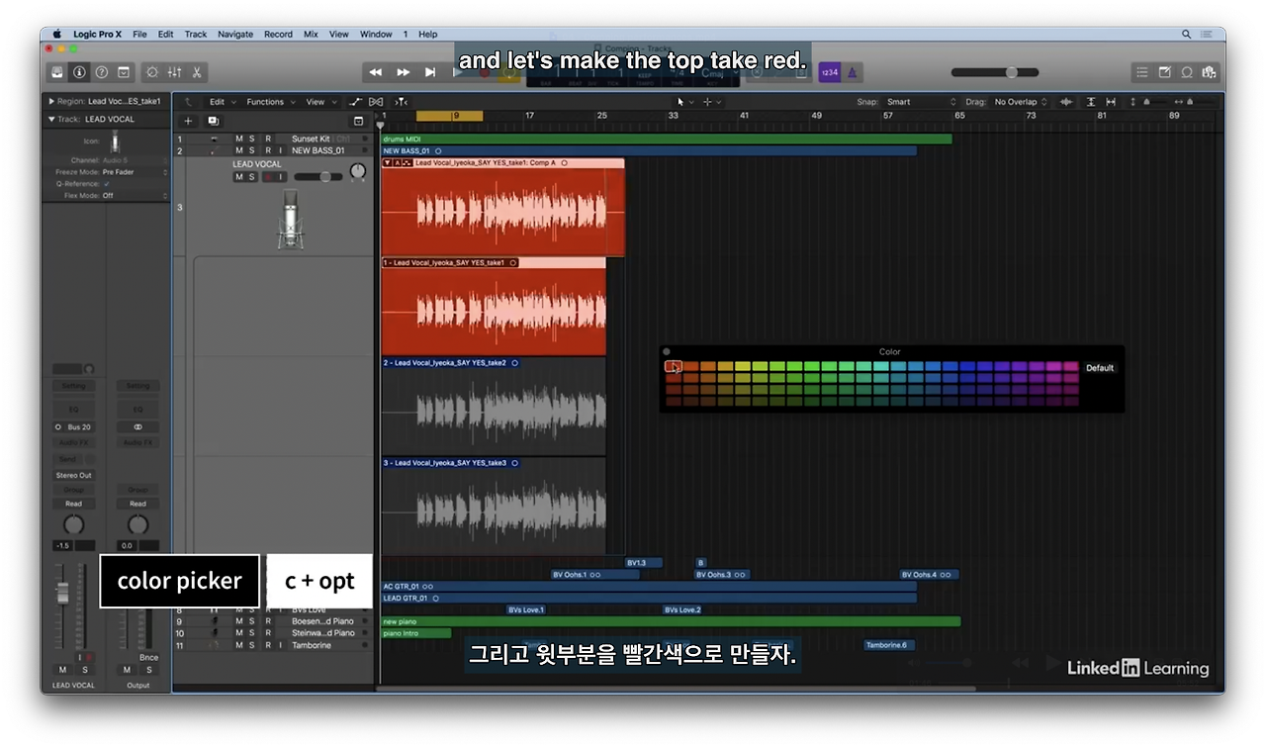Open the Mixer faders icon
Viewport: 1266px width, 748px height.
174,72
